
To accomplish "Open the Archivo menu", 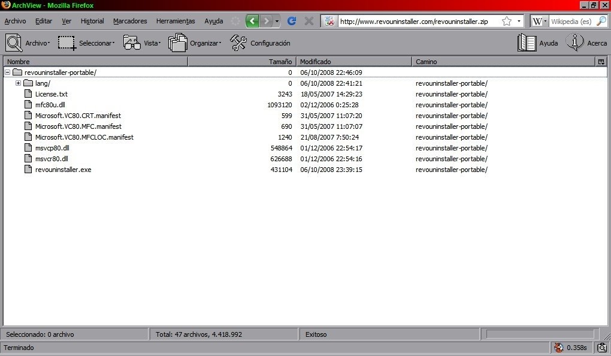I will pos(15,21).
